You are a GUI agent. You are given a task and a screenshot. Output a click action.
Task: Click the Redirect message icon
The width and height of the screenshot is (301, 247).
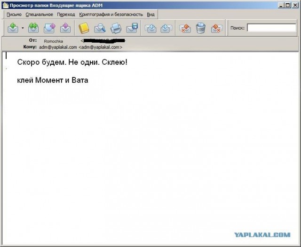coord(65,28)
